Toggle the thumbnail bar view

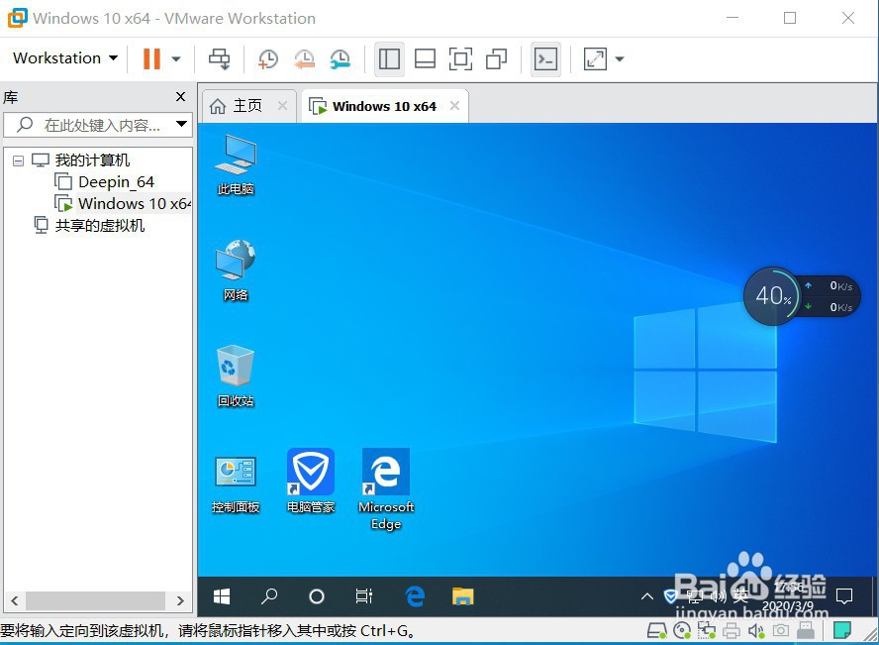click(x=425, y=59)
